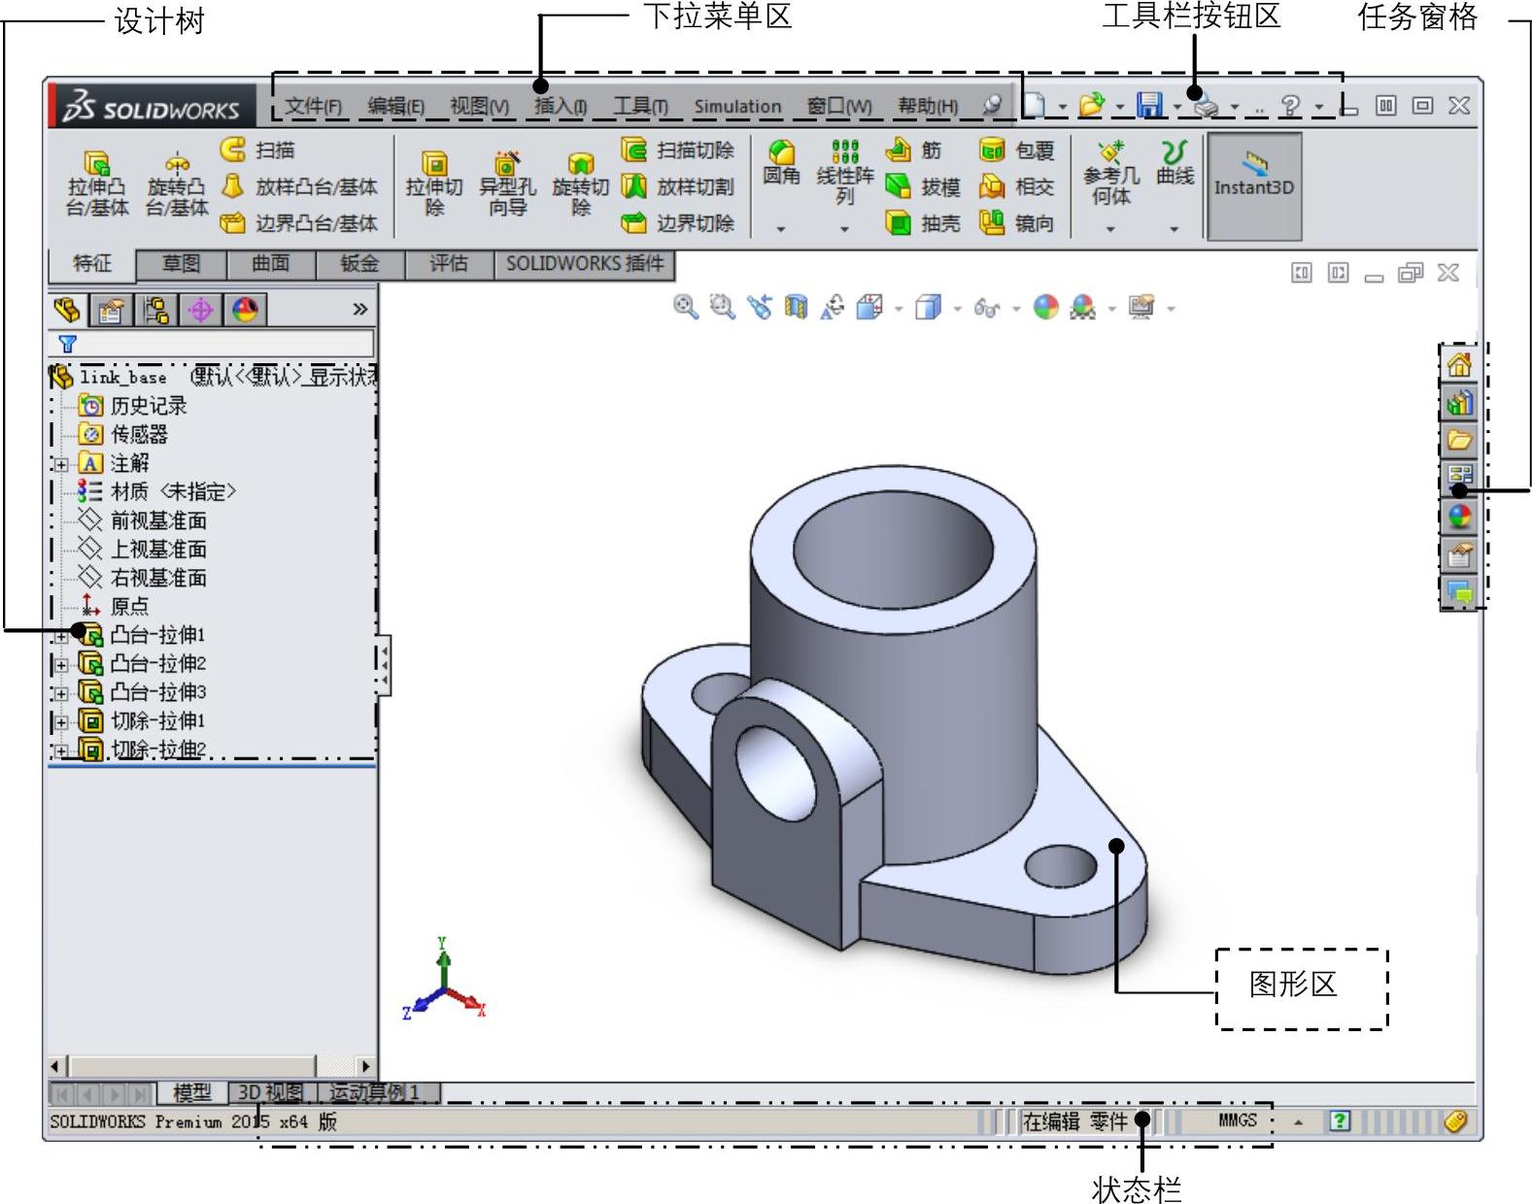The image size is (1532, 1204).
Task: Click the 拉伸切除 extruded cut icon
Action: coord(433,164)
